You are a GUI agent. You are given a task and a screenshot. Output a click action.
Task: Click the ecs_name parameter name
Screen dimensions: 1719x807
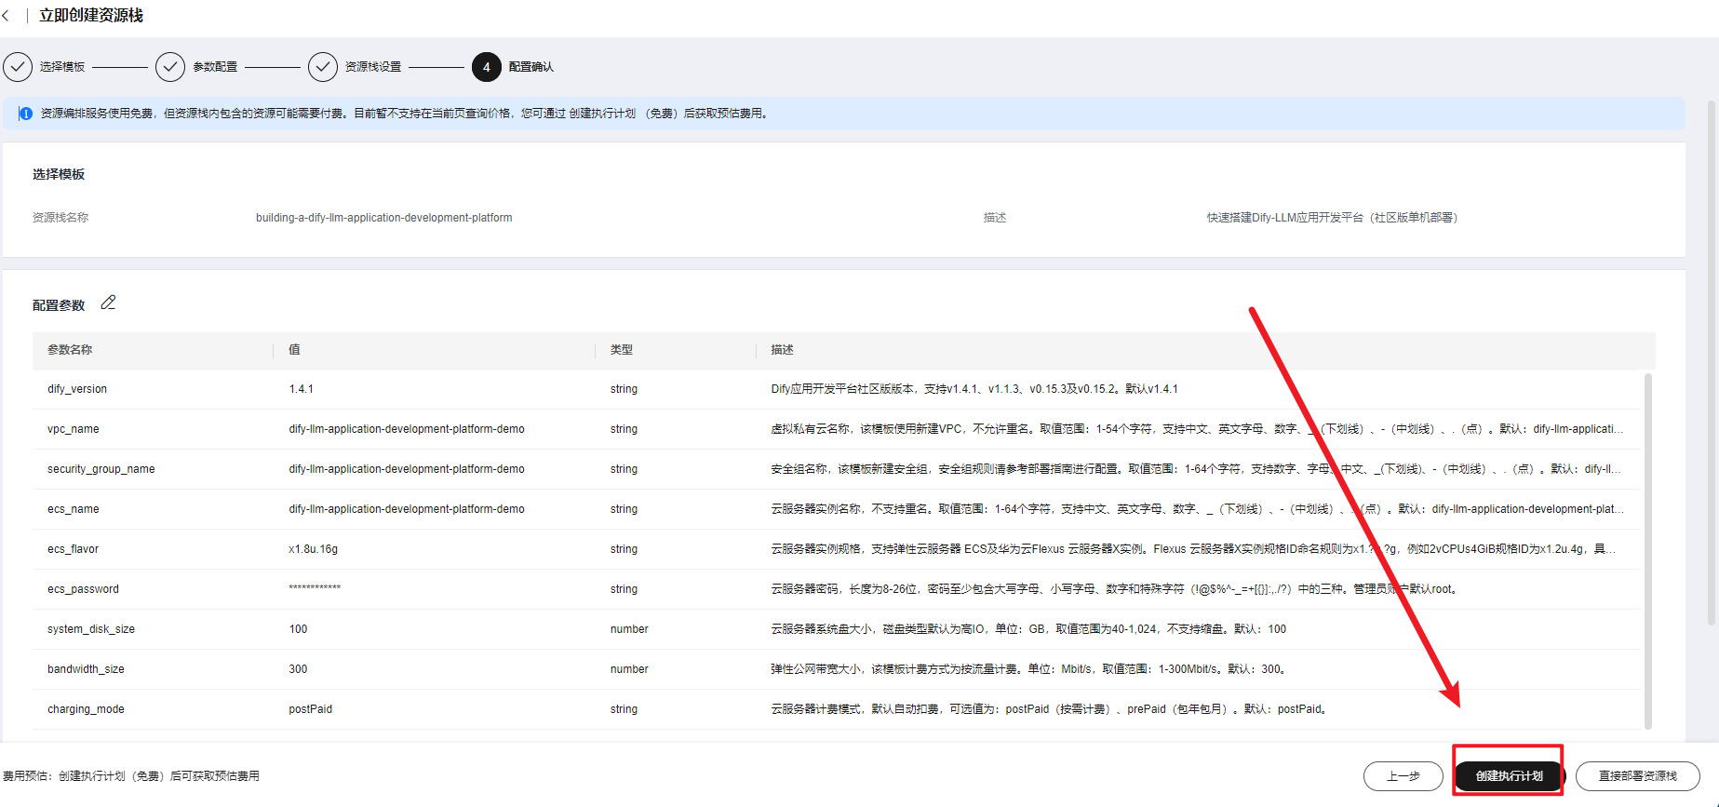tap(74, 509)
